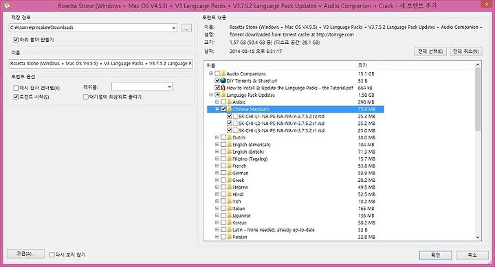Image resolution: width=495 pixels, height=267 pixels.
Task: Click the Language Pack Updates folder icon
Action: (223, 95)
